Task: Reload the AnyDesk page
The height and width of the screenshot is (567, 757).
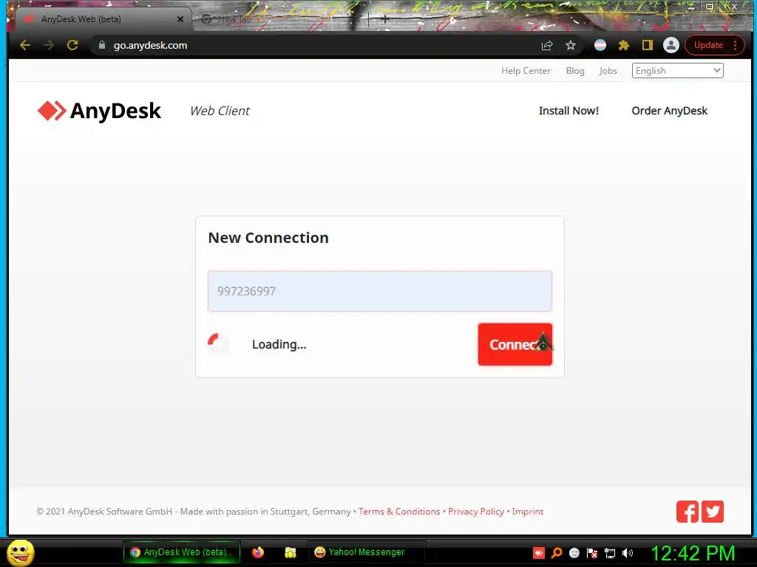Action: click(72, 45)
